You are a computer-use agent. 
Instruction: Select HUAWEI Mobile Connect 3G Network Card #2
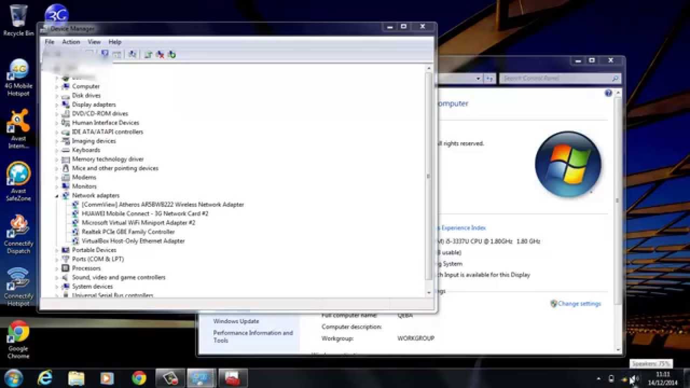click(145, 214)
